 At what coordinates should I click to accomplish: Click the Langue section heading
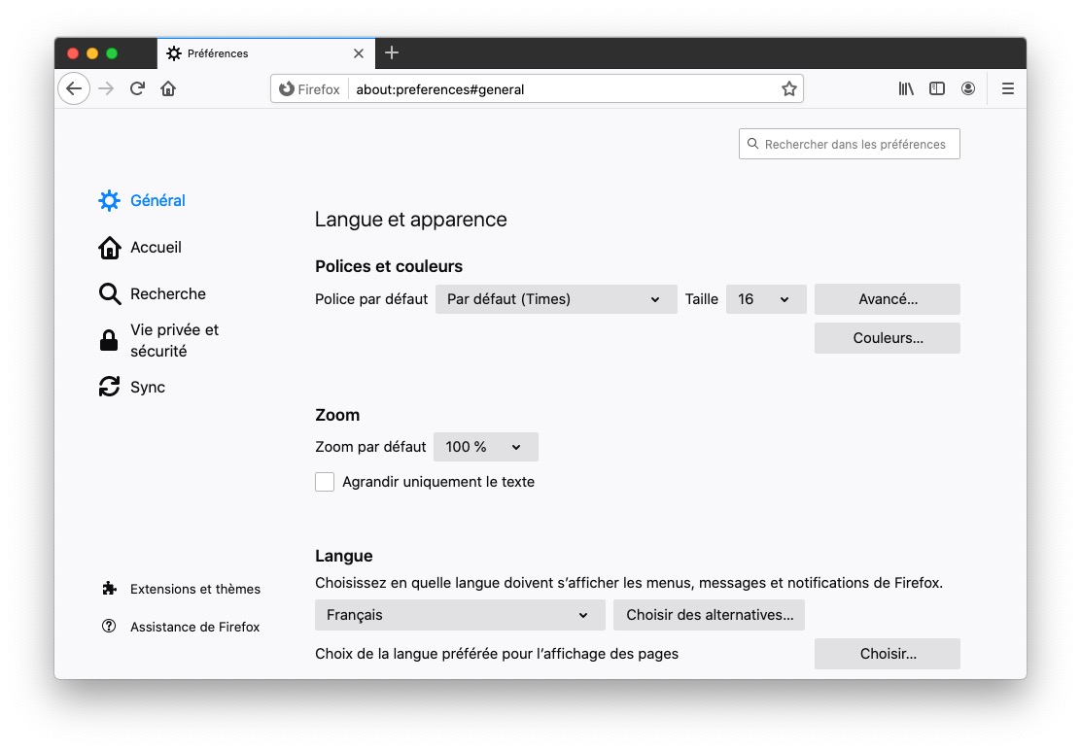(344, 556)
